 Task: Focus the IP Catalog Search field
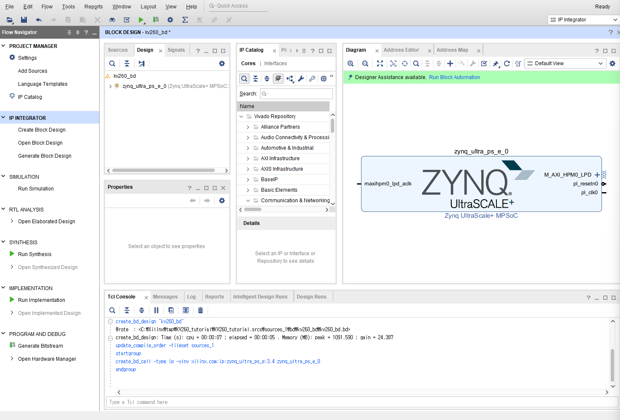[296, 94]
